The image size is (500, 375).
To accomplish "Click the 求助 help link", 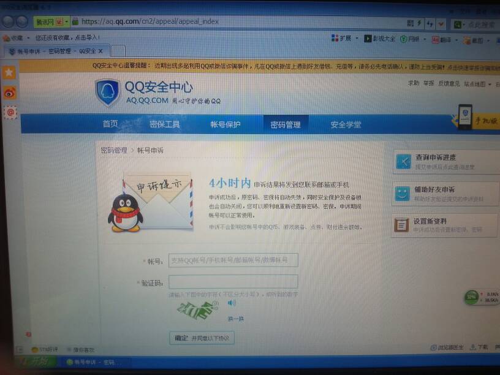I will click(414, 83).
